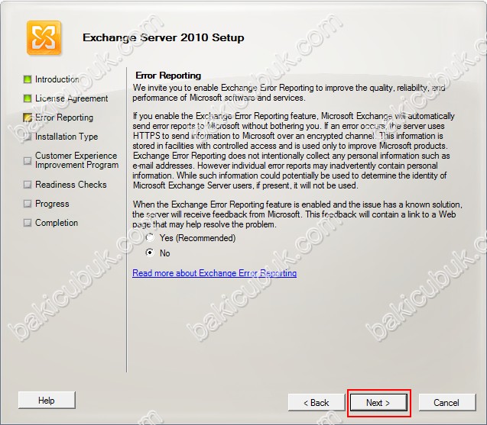Screen dimensions: 487x425
Task: Select the No radio button
Action: point(150,253)
